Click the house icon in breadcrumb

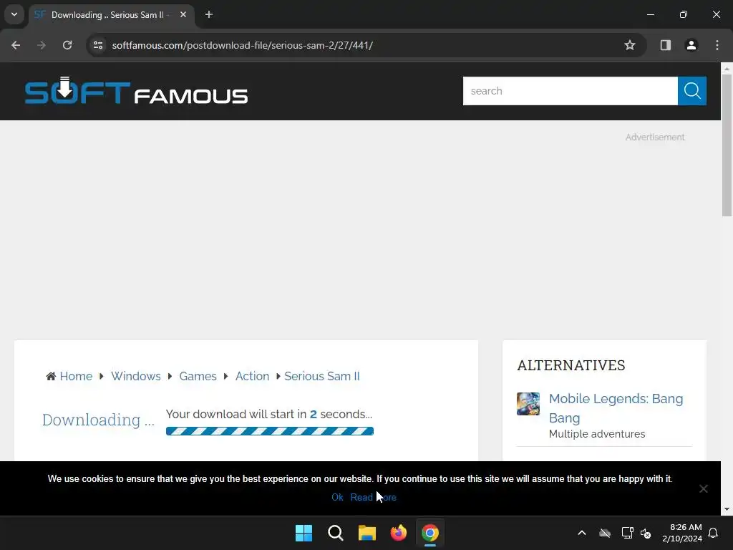(51, 377)
